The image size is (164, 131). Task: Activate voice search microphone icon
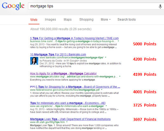[160, 6]
